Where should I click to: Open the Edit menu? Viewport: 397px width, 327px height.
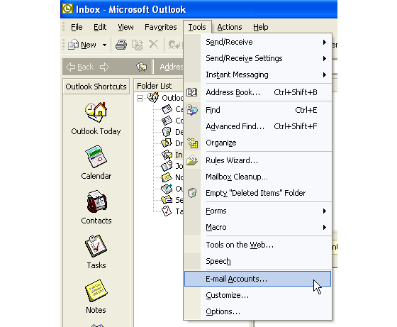100,27
